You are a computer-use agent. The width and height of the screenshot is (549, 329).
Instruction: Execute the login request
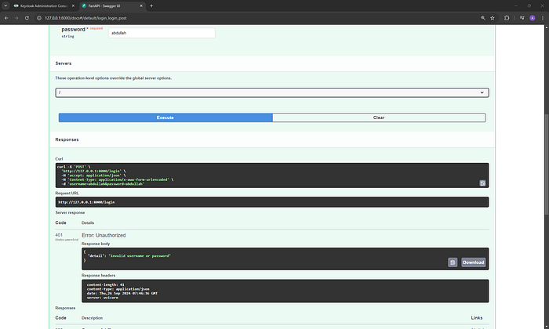165,117
